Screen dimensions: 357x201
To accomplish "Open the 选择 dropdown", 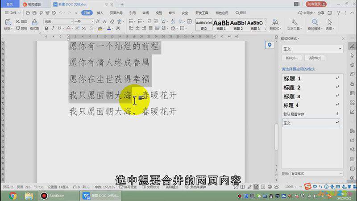I will pos(330,25).
